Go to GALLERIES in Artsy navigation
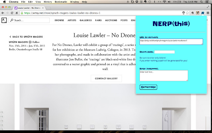Screen dimensions: 212x133 [x=85, y=20]
